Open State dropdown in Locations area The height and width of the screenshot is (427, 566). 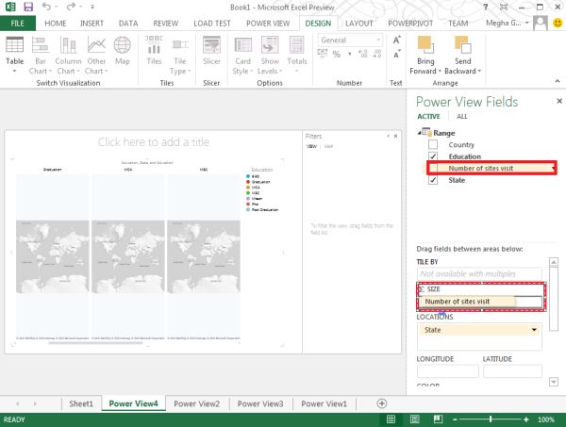(x=534, y=330)
